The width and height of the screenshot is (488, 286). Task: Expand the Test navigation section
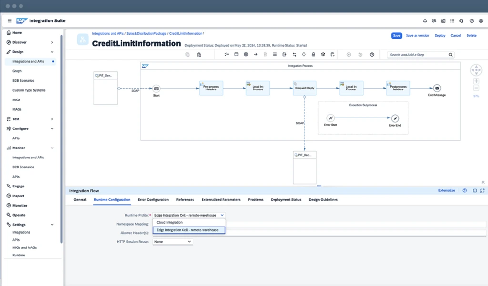tap(52, 119)
